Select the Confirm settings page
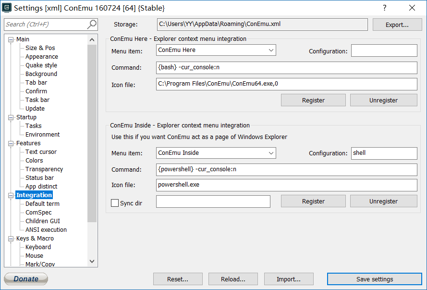 point(36,91)
